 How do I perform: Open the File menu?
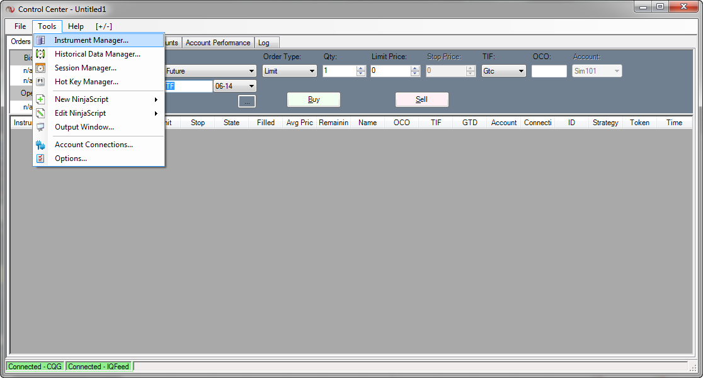[x=20, y=26]
